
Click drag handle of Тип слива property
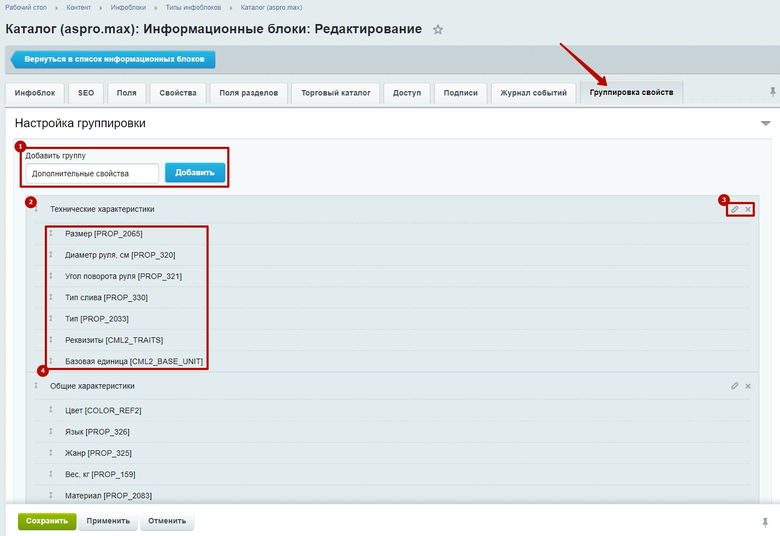[51, 297]
